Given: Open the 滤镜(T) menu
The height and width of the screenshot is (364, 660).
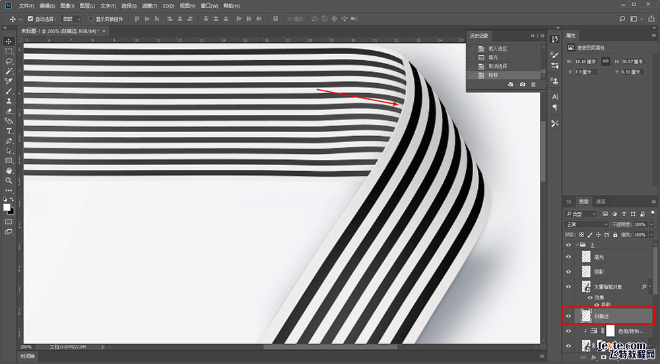Looking at the screenshot, I should 149,6.
